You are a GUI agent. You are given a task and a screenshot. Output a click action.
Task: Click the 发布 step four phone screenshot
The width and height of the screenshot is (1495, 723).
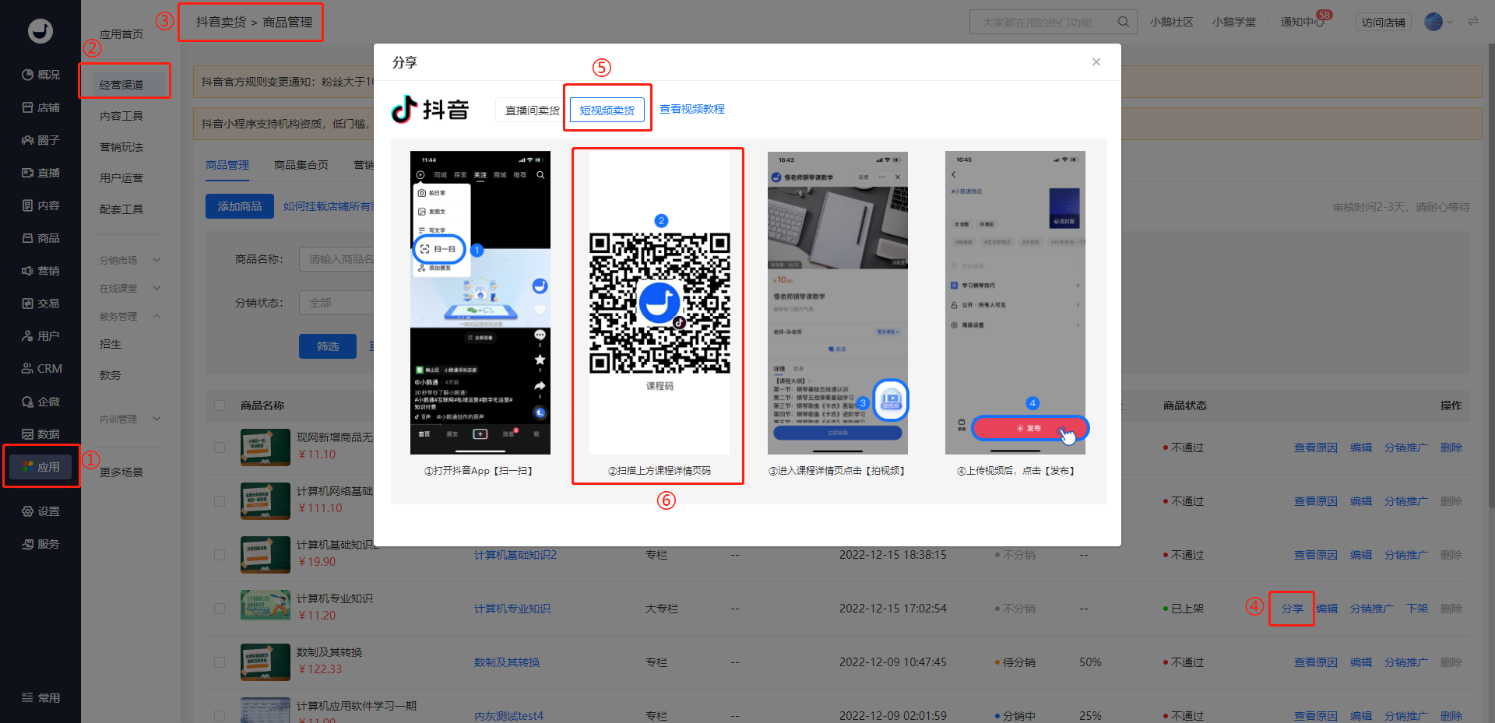(x=1015, y=303)
